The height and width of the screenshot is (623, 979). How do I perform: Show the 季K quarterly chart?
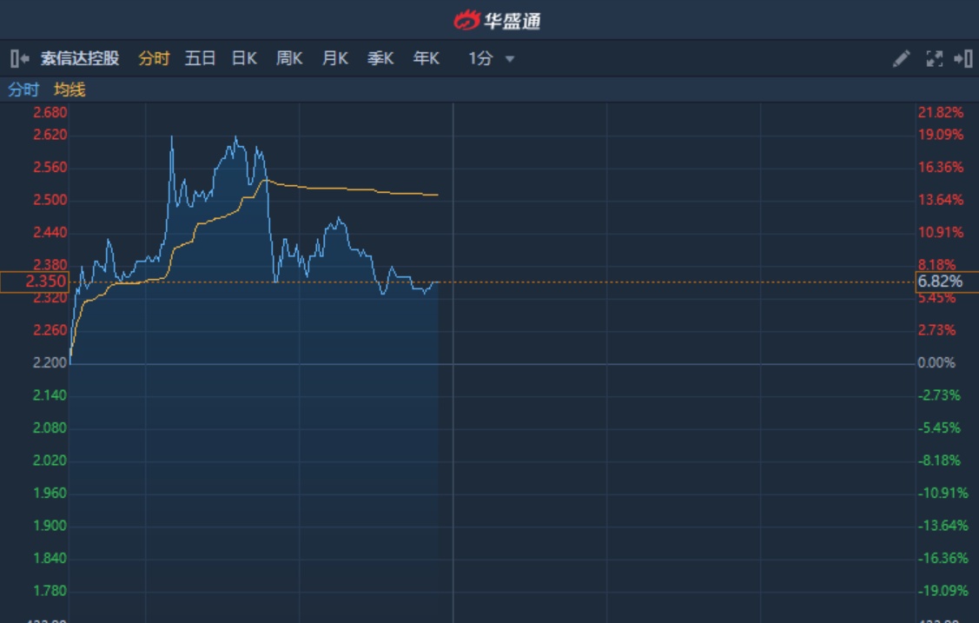pos(380,59)
